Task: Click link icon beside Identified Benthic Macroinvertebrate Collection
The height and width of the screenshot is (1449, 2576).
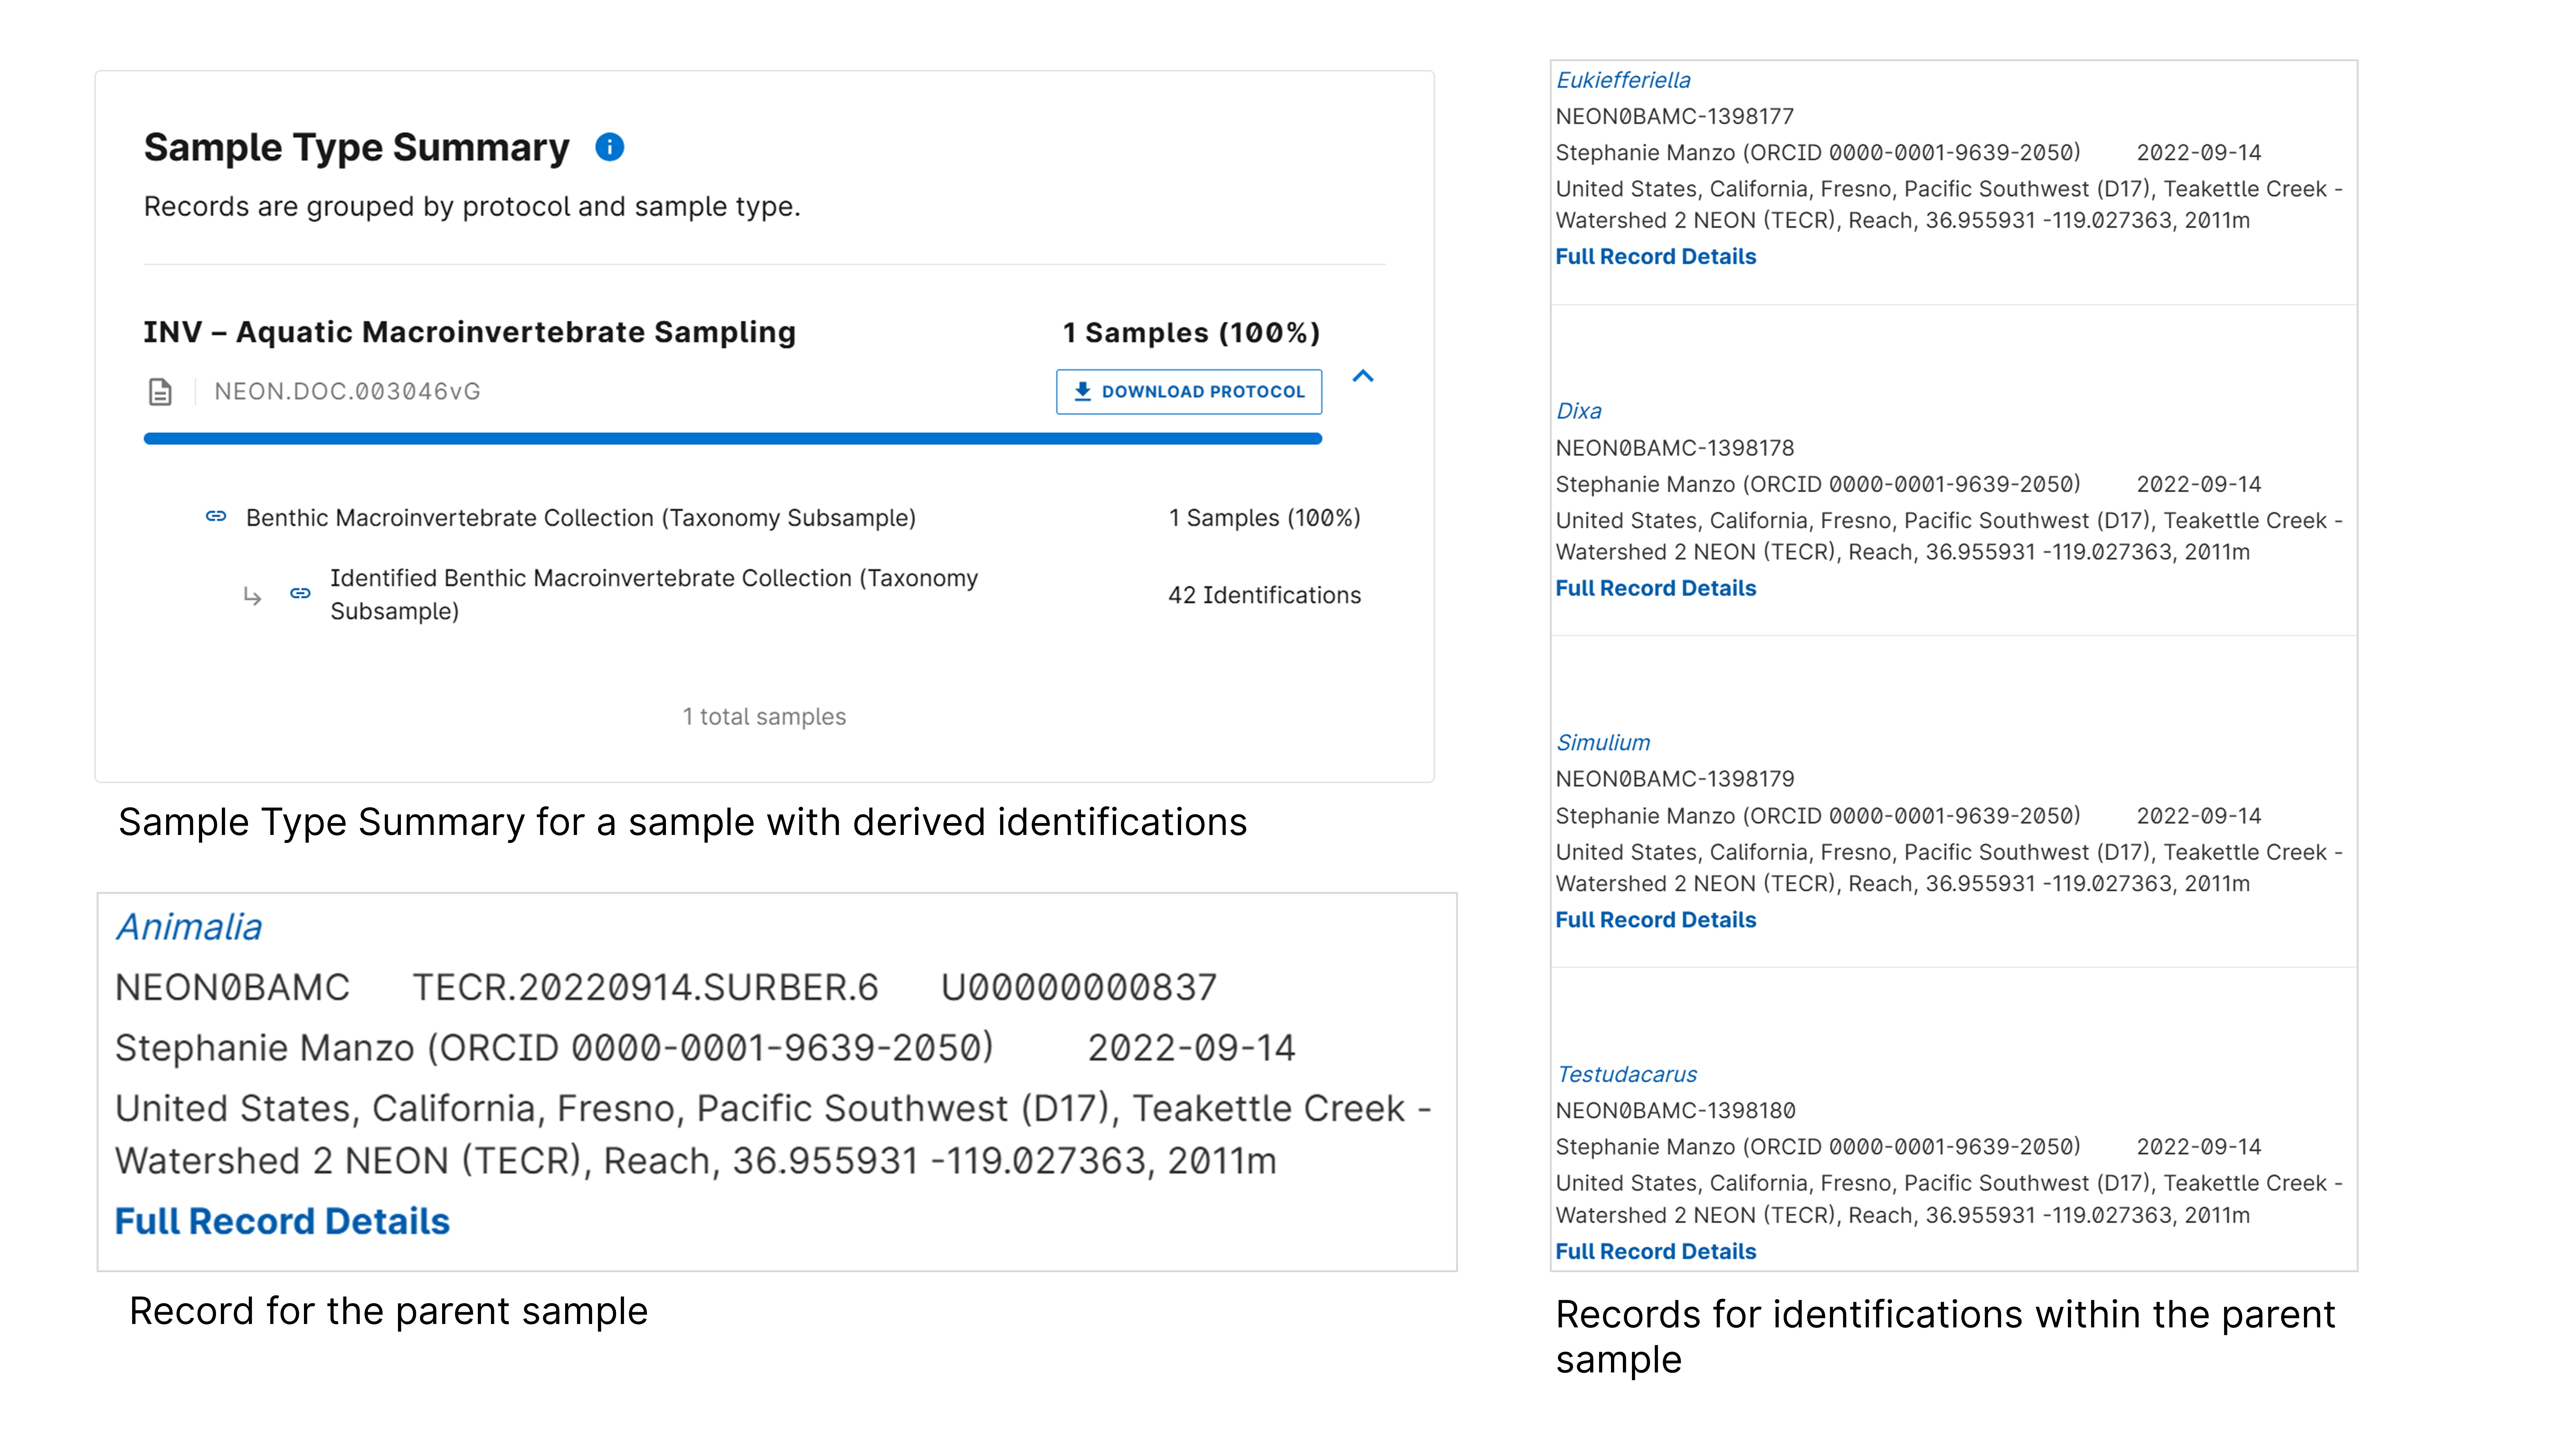Action: (300, 594)
